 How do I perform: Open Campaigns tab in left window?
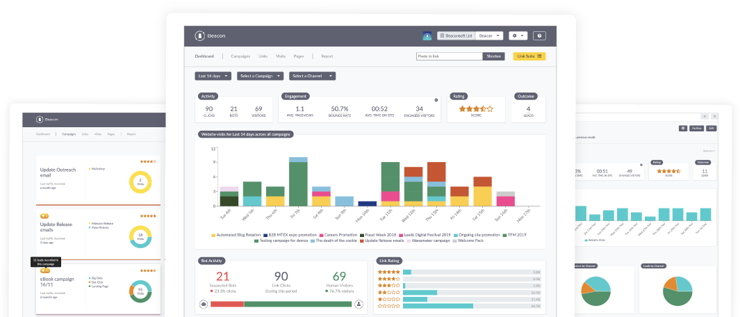point(69,134)
